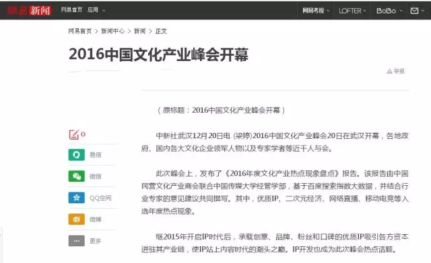Go to 新闻 breadcrumb link
Image resolution: width=431 pixels, height=263 pixels.
point(139,32)
